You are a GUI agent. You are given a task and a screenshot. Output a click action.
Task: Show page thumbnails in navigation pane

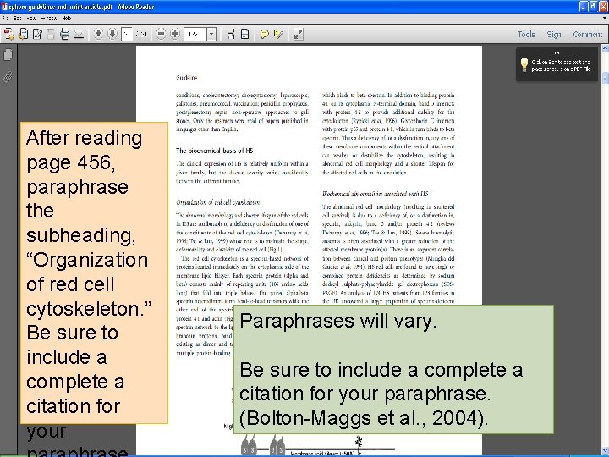coord(8,54)
